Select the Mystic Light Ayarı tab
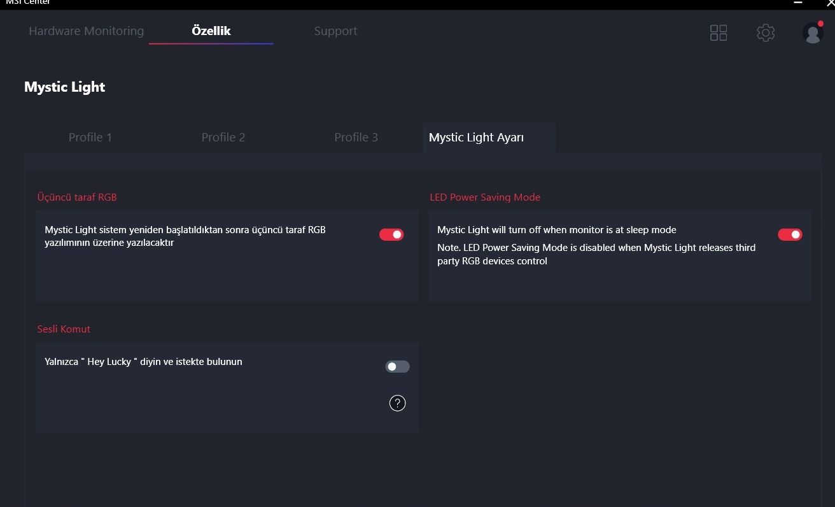835x507 pixels. 489,137
